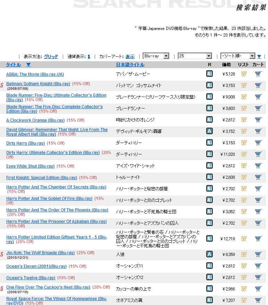Open the sort order dropdown
The height and width of the screenshot is (305, 268).
(x=238, y=56)
